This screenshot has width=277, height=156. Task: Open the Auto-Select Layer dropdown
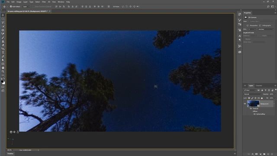tap(26, 6)
